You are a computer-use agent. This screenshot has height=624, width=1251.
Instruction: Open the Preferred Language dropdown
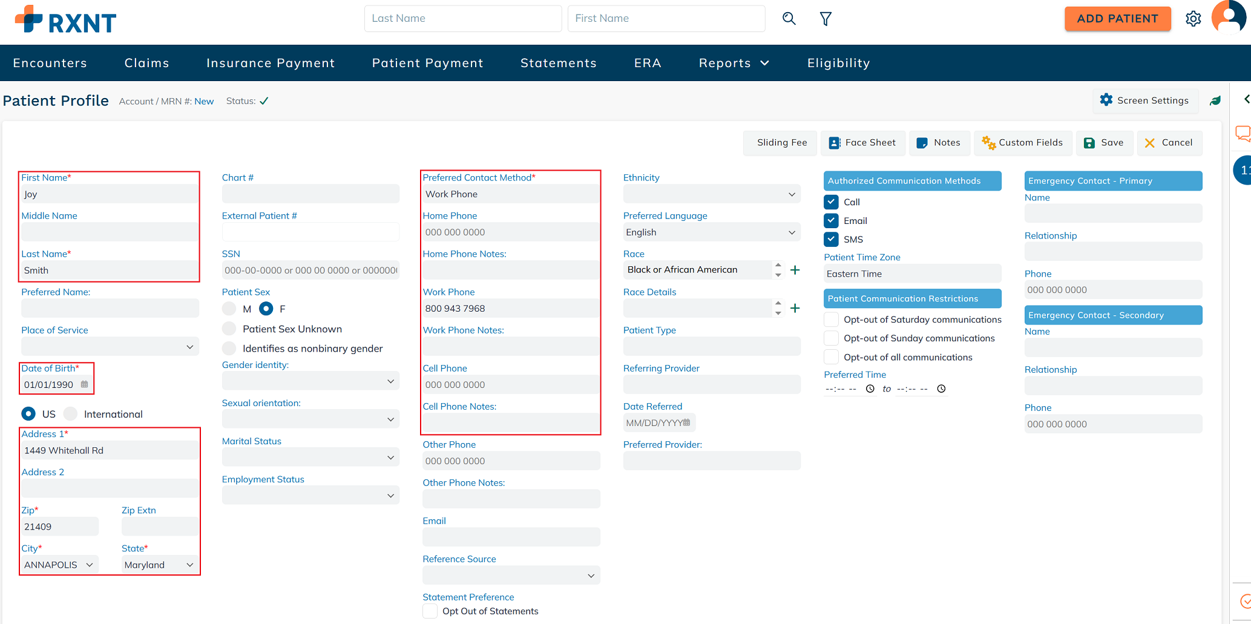[x=712, y=232]
